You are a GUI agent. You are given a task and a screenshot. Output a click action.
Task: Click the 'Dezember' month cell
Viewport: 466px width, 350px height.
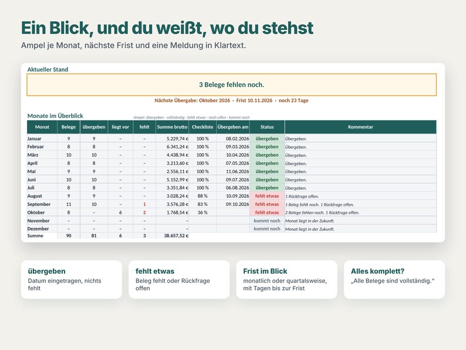[x=42, y=228]
